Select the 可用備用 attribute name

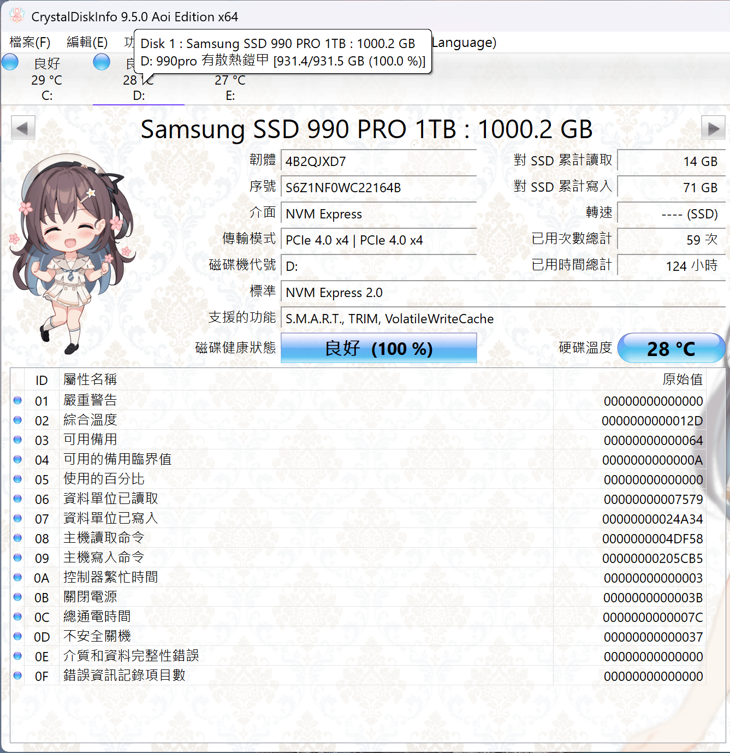90,440
